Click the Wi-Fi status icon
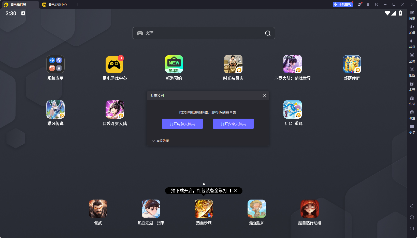417x238 pixels. 387,13
